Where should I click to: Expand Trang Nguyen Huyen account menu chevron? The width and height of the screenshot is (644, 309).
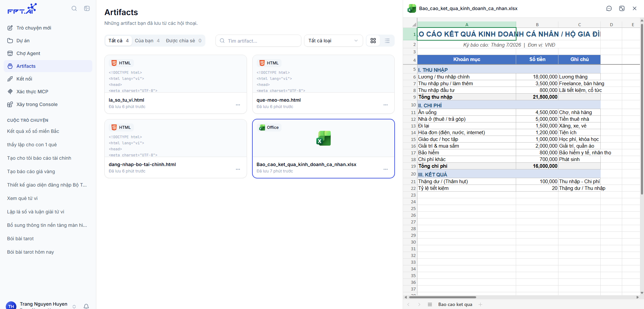click(74, 306)
